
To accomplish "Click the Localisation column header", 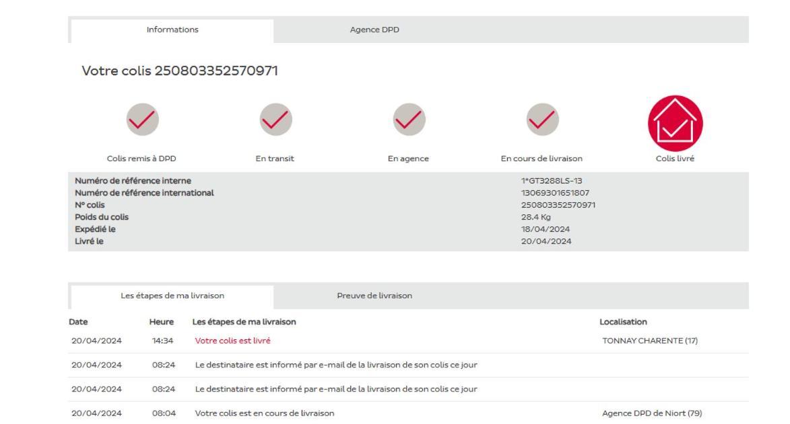I will (623, 322).
